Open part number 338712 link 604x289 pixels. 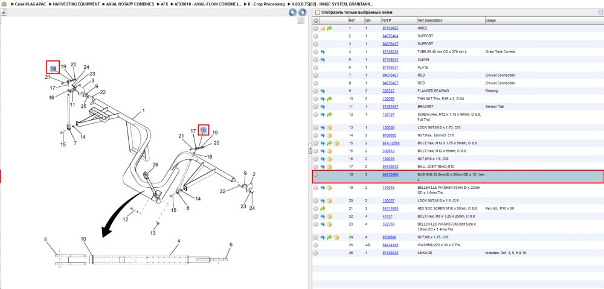tap(388, 91)
